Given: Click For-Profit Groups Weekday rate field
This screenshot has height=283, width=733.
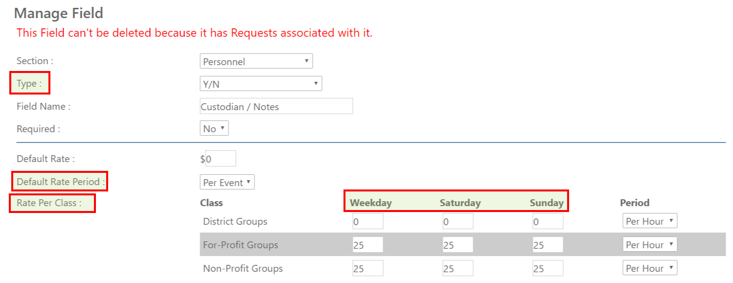Looking at the screenshot, I should pyautogui.click(x=367, y=245).
